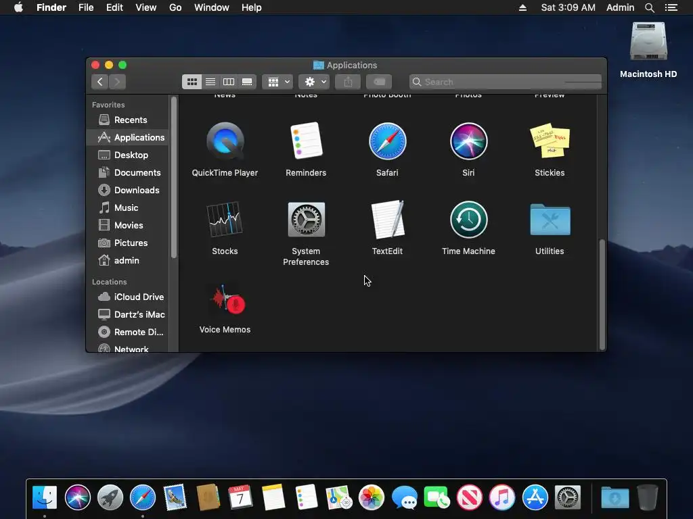The height and width of the screenshot is (519, 693).
Task: Open the Photos pinwheel in Dock
Action: point(372,497)
